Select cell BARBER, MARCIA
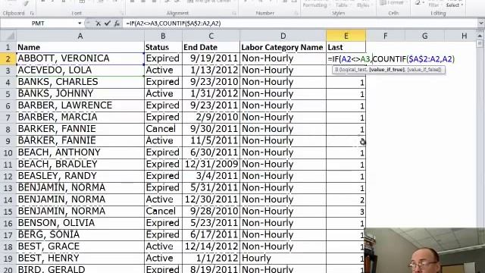The width and height of the screenshot is (485, 273). pos(80,118)
